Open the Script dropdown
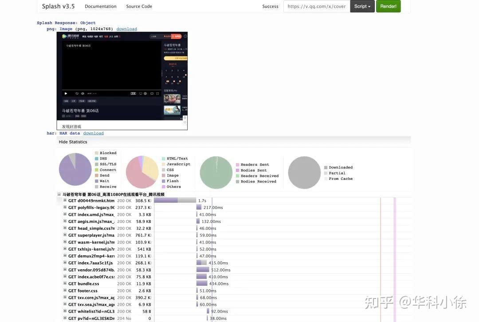Viewport: 479px width, 322px height. 362,6
